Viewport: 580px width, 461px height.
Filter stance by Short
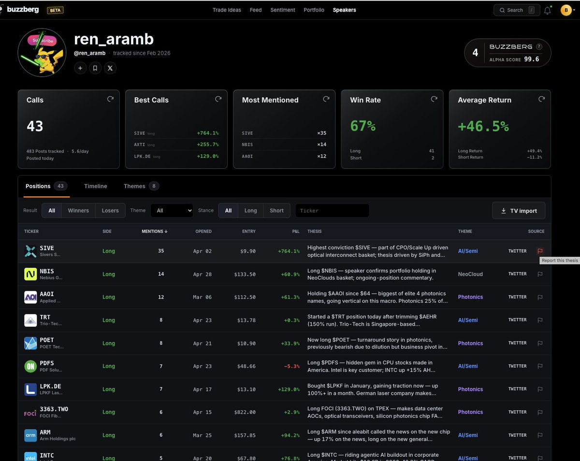pos(277,210)
